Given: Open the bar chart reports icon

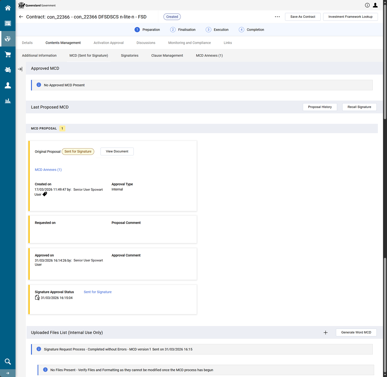Looking at the screenshot, I should (8, 101).
